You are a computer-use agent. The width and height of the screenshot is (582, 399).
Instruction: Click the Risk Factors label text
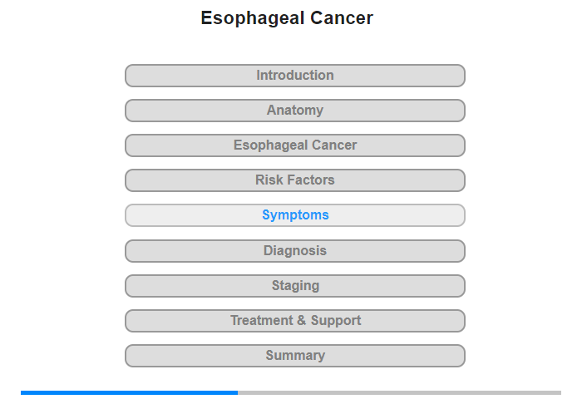295,180
